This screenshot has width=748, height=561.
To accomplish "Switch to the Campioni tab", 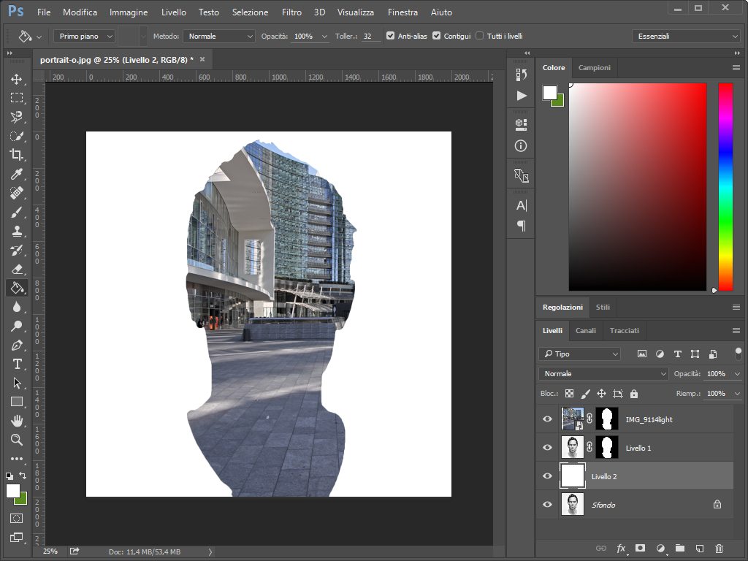I will [594, 67].
